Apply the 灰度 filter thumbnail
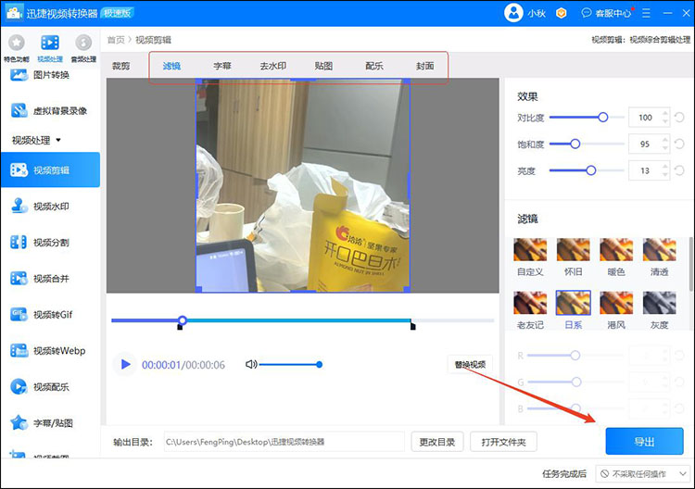Screen dimensions: 695x489 [659, 303]
